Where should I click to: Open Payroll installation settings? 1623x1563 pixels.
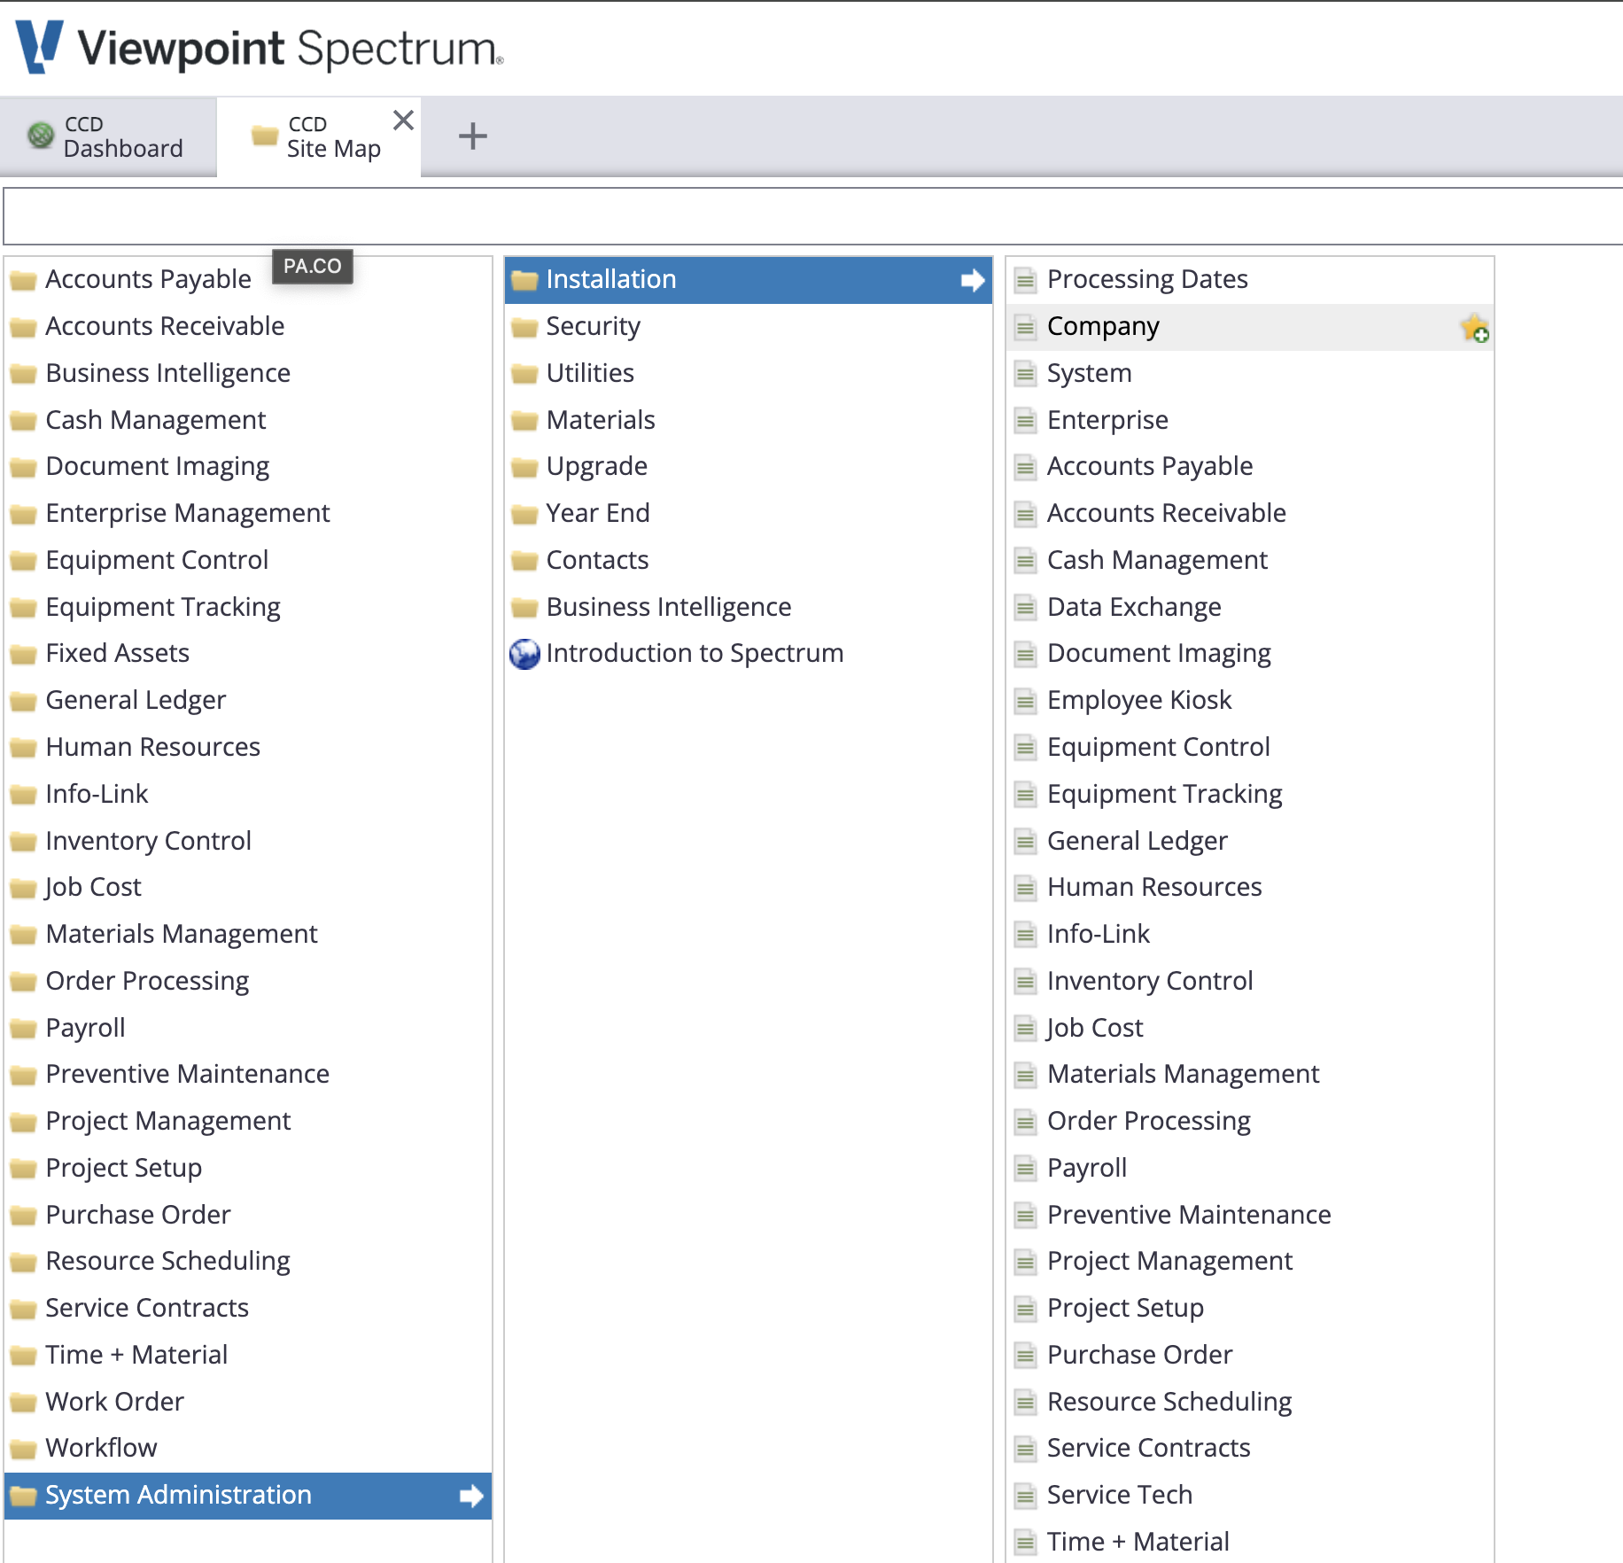[1250, 1169]
